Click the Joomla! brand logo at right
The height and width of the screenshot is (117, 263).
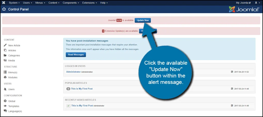[x=244, y=9]
